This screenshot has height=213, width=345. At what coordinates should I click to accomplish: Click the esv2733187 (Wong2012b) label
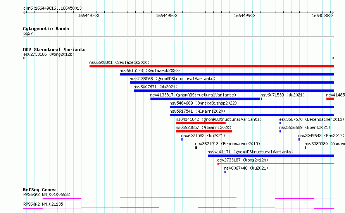pyautogui.click(x=243, y=160)
